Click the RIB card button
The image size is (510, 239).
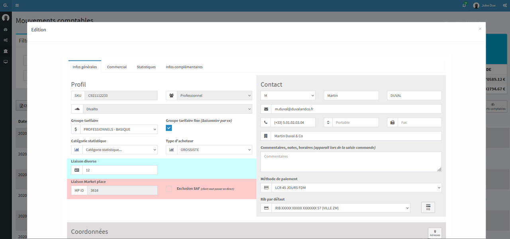pos(428,208)
